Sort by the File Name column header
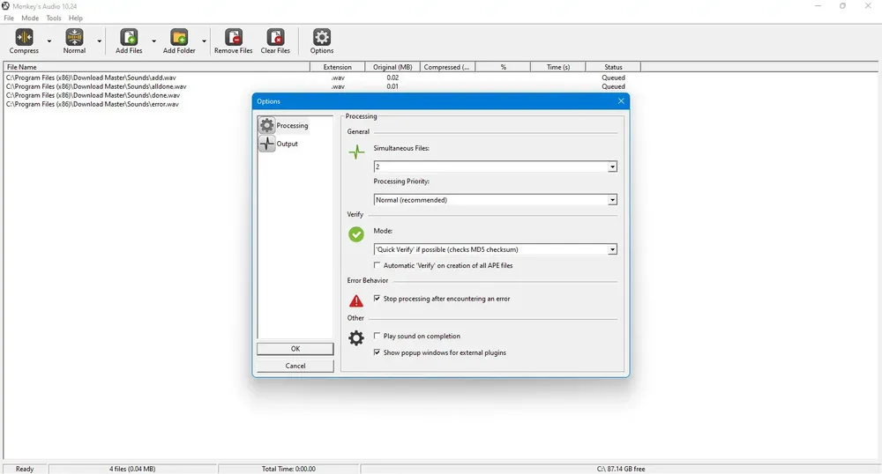Viewport: 882px width, 474px height. (x=156, y=67)
